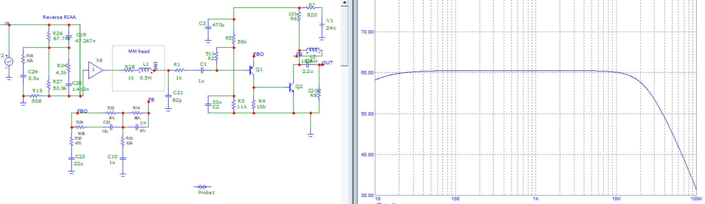
Task: Click the "24V" value text
Action: (331, 28)
